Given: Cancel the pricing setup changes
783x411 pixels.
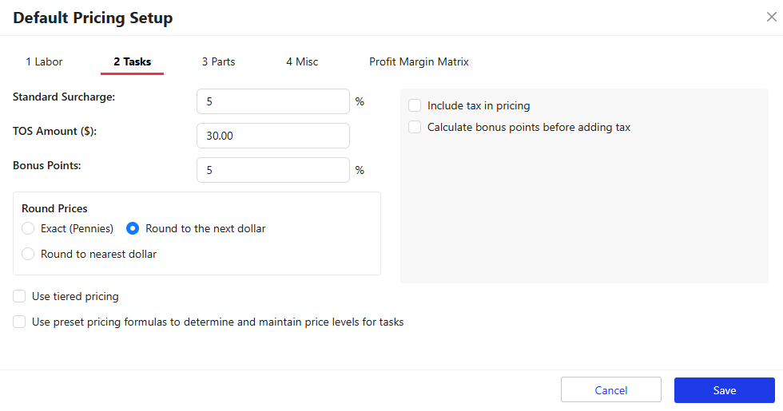Looking at the screenshot, I should coord(611,390).
